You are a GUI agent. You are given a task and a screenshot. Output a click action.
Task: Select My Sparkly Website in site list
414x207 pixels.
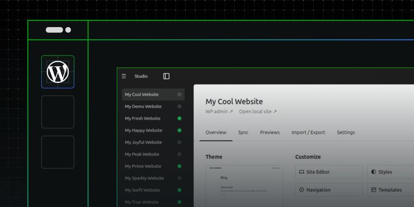153,178
